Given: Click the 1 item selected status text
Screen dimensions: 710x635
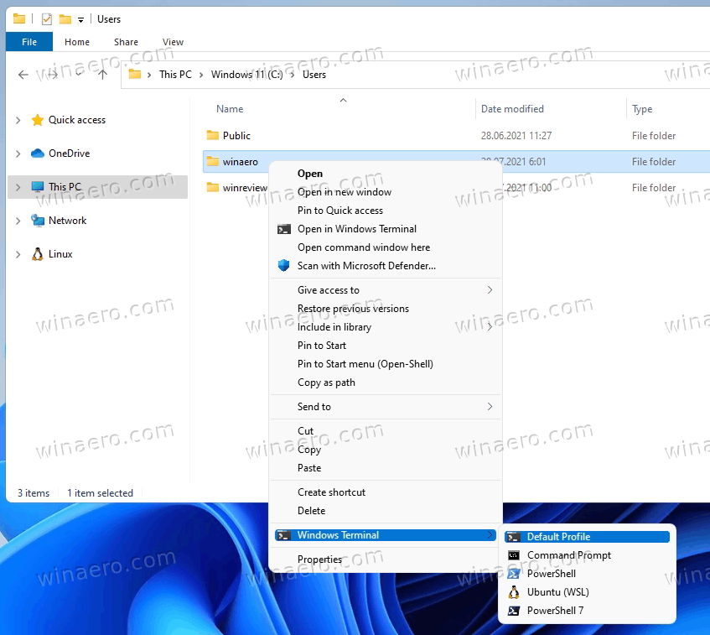Looking at the screenshot, I should pyautogui.click(x=100, y=493).
